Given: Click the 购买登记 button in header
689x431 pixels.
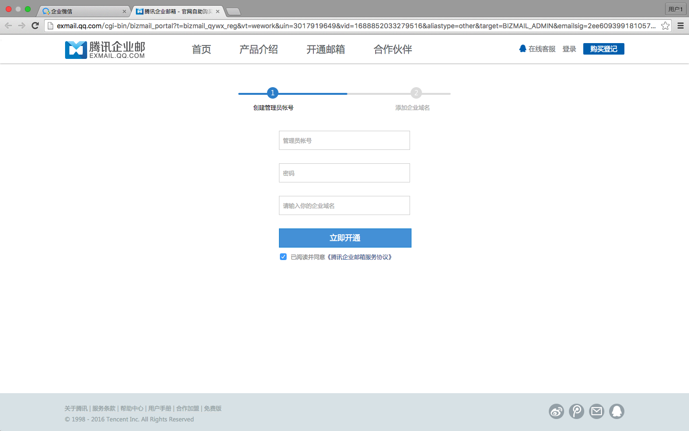Looking at the screenshot, I should point(603,49).
